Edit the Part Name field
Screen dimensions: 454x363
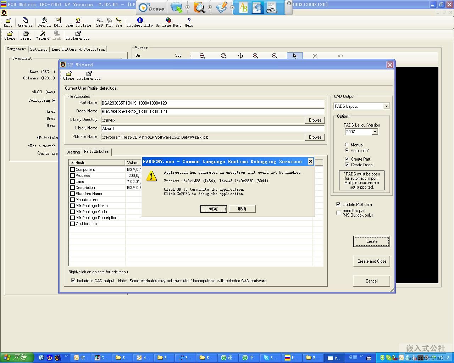(x=212, y=103)
